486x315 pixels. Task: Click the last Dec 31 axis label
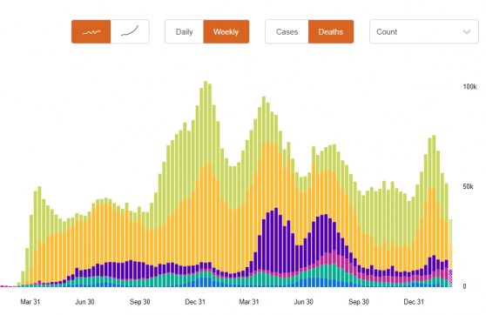click(414, 302)
